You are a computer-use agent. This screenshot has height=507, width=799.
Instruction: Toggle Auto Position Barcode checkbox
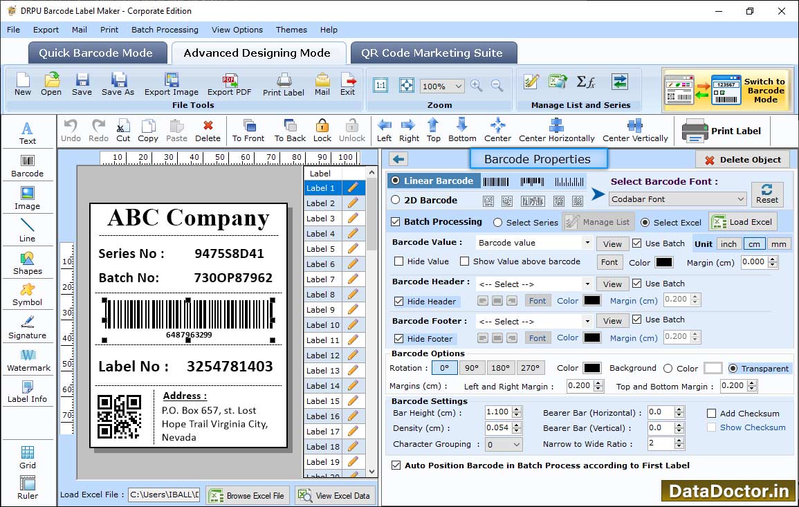pos(396,465)
